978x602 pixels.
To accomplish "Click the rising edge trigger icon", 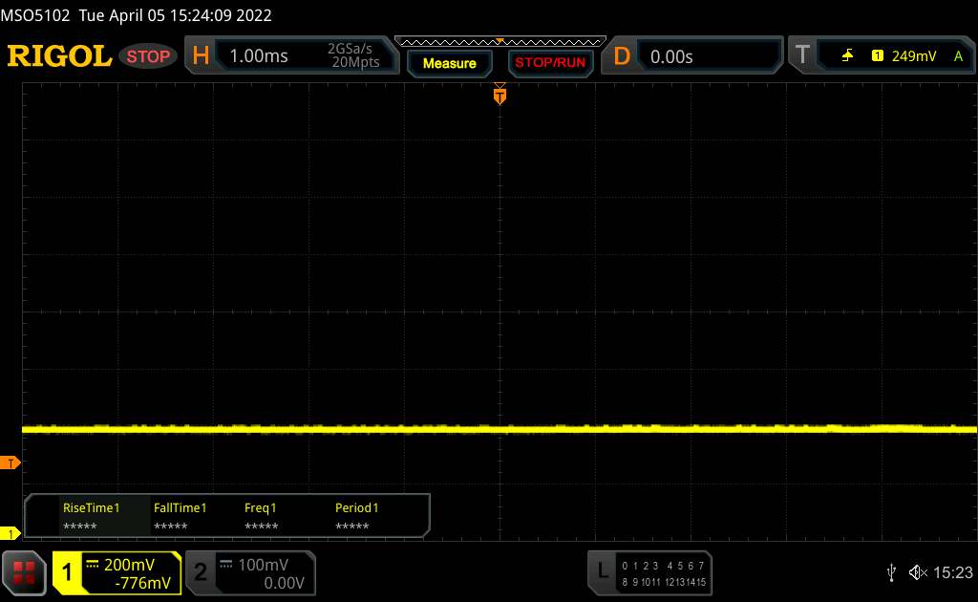I will click(847, 56).
